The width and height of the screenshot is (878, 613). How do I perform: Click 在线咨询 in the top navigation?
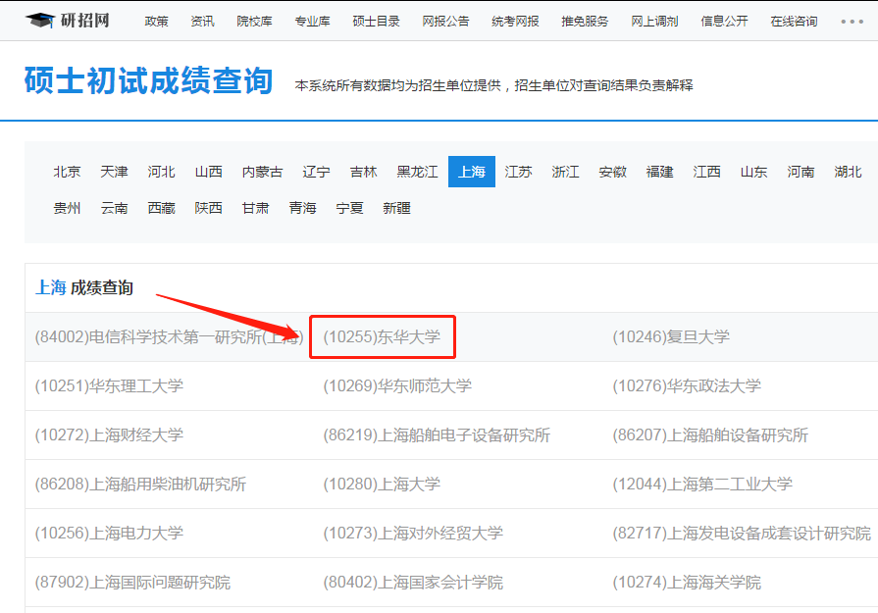(x=794, y=22)
